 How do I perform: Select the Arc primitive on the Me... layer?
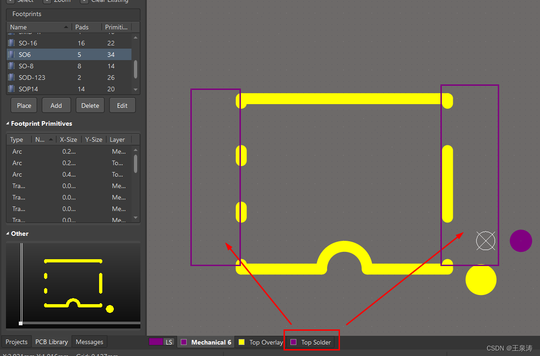pyautogui.click(x=69, y=151)
